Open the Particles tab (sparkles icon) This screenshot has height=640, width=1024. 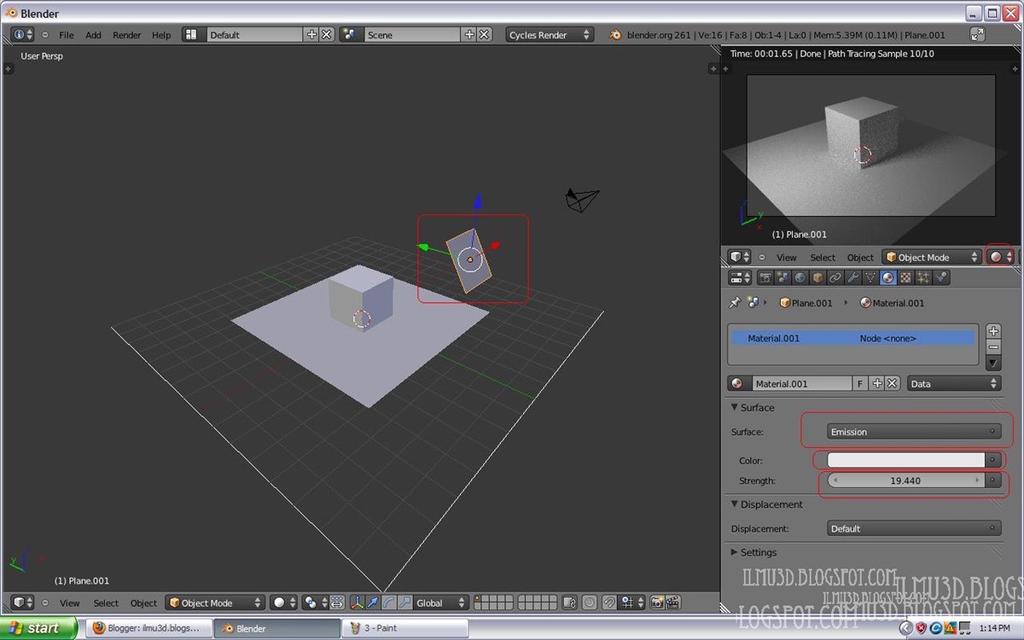point(923,277)
